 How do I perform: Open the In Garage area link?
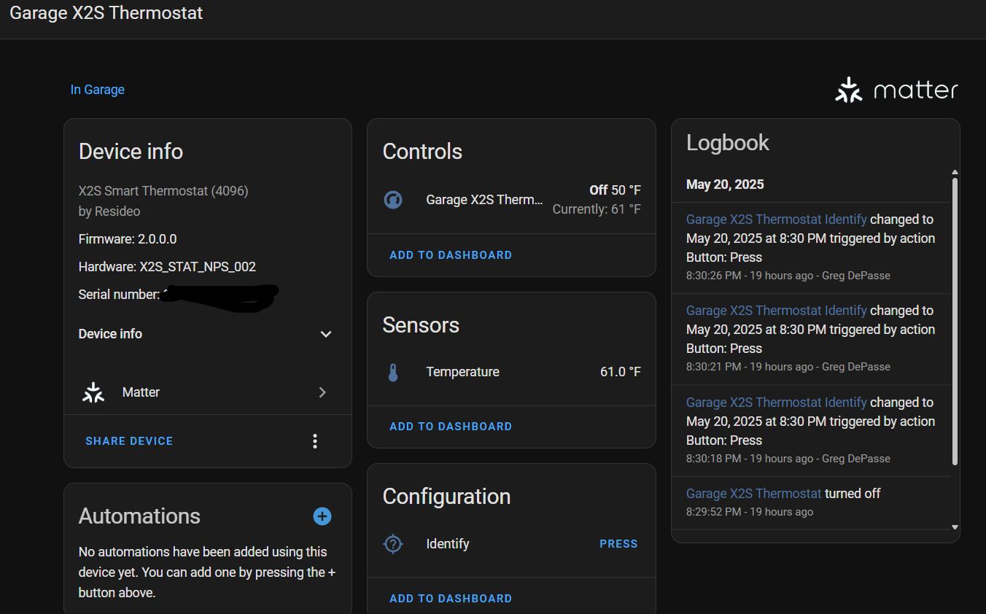97,90
